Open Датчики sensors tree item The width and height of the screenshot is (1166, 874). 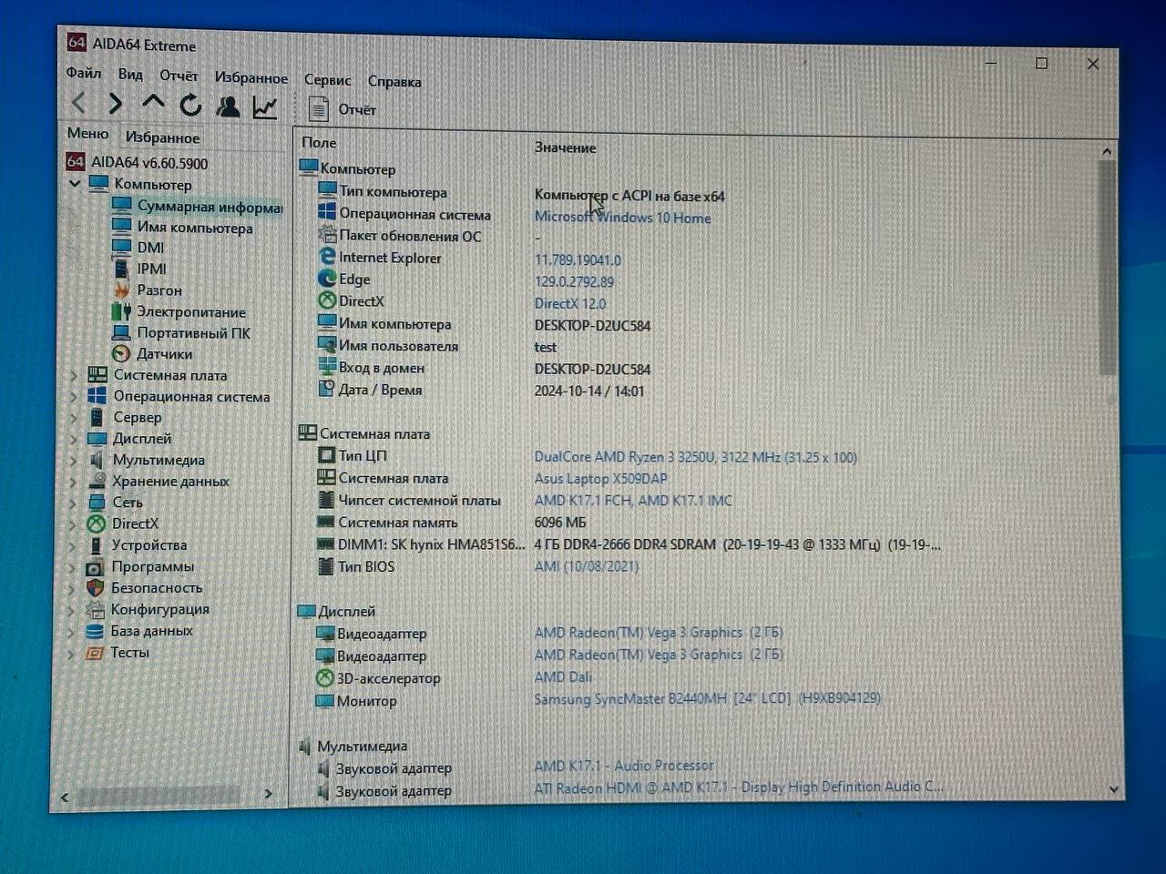[x=164, y=354]
